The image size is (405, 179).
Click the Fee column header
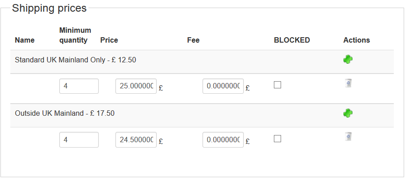(193, 40)
